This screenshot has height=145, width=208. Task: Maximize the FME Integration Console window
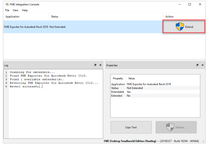click(x=190, y=4)
